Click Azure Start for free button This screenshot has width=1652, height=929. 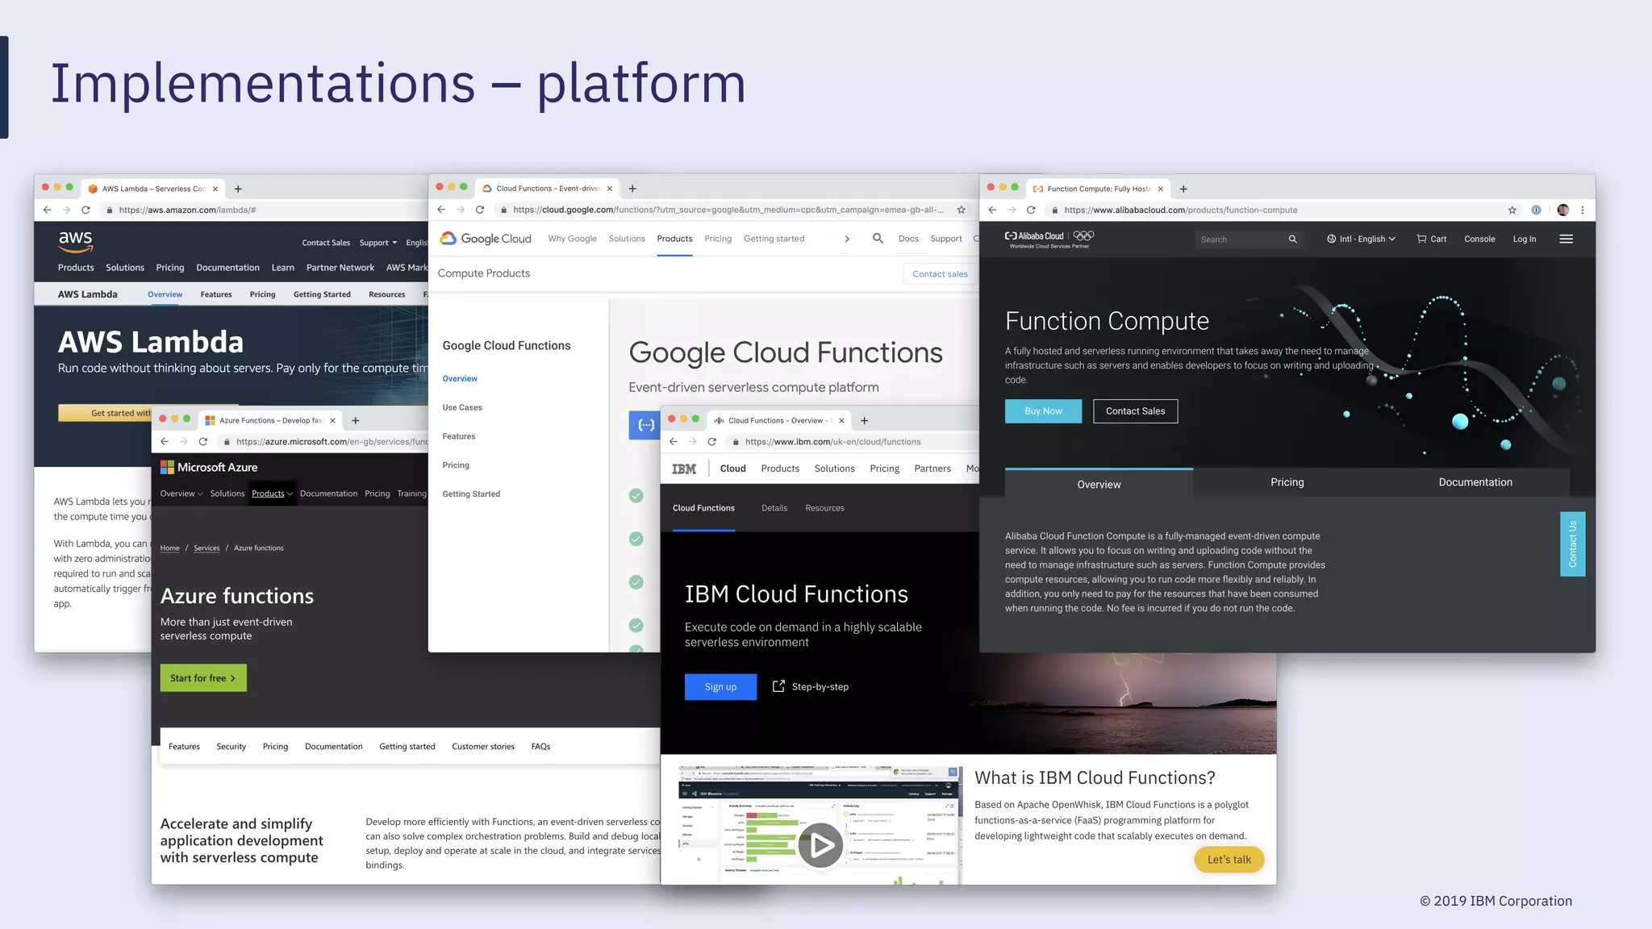203,678
